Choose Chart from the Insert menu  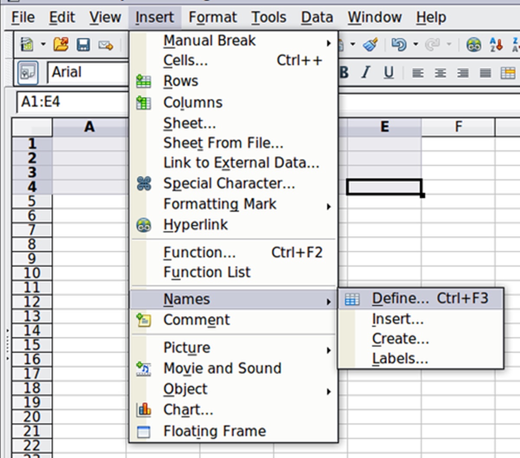tap(188, 410)
